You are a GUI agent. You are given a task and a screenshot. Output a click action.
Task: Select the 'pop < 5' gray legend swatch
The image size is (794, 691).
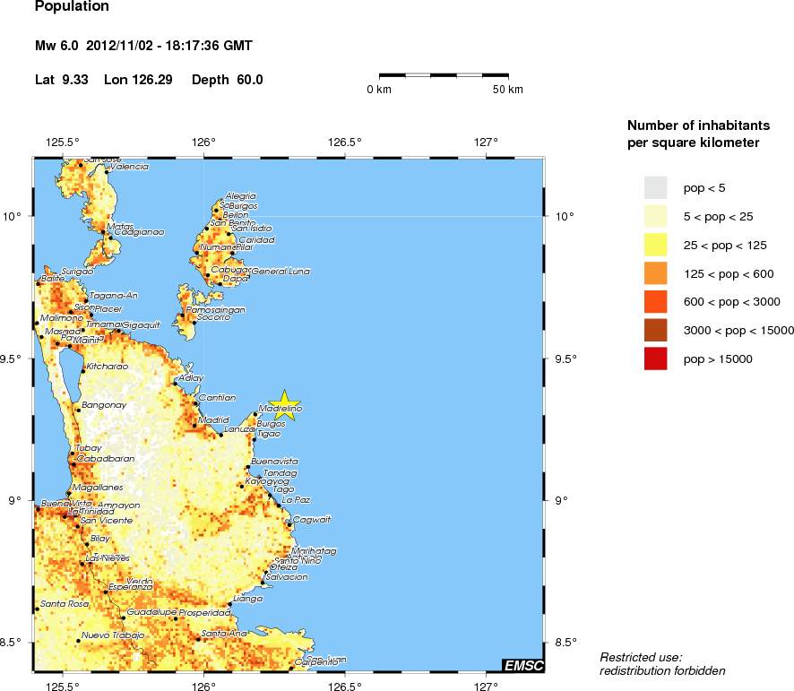click(x=656, y=187)
